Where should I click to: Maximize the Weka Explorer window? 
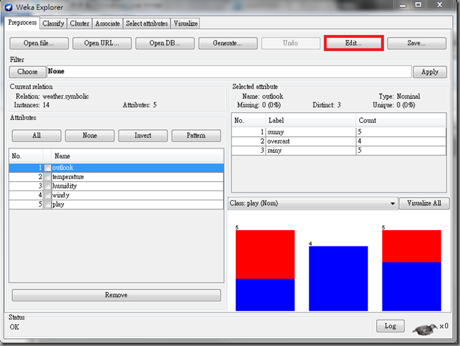click(x=418, y=5)
